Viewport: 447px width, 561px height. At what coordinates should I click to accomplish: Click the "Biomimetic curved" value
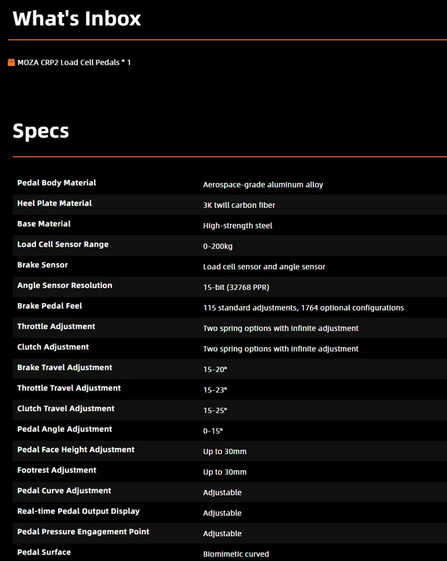(236, 554)
